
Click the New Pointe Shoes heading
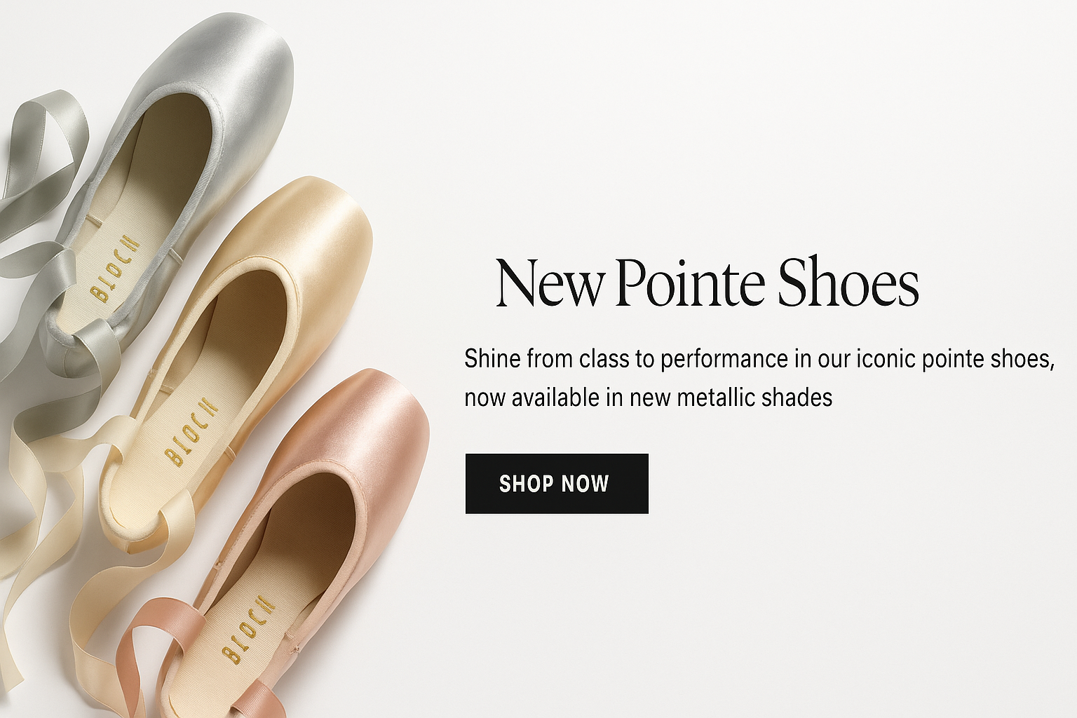point(707,283)
